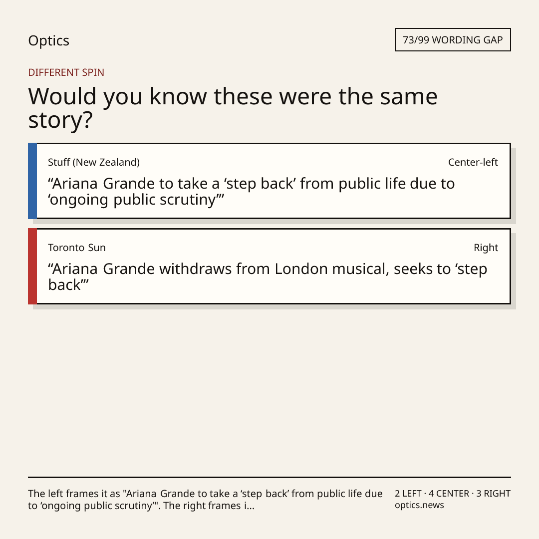Viewport: 539px width, 539px height.
Task: Select the DIFFERENT SPIN label
Action: (x=66, y=72)
